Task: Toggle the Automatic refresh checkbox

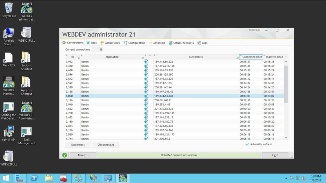Action: point(247,144)
